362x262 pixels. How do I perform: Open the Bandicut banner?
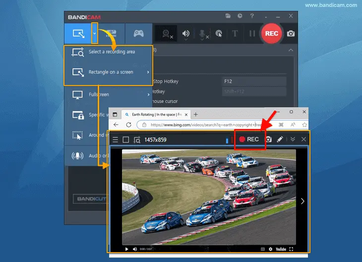pyautogui.click(x=90, y=199)
